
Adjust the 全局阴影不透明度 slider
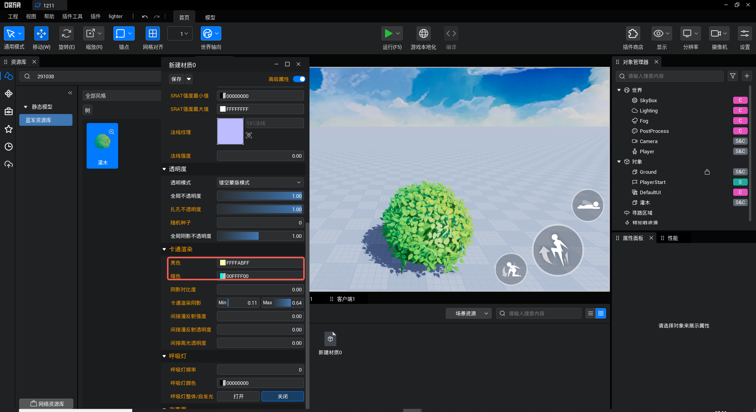(260, 236)
